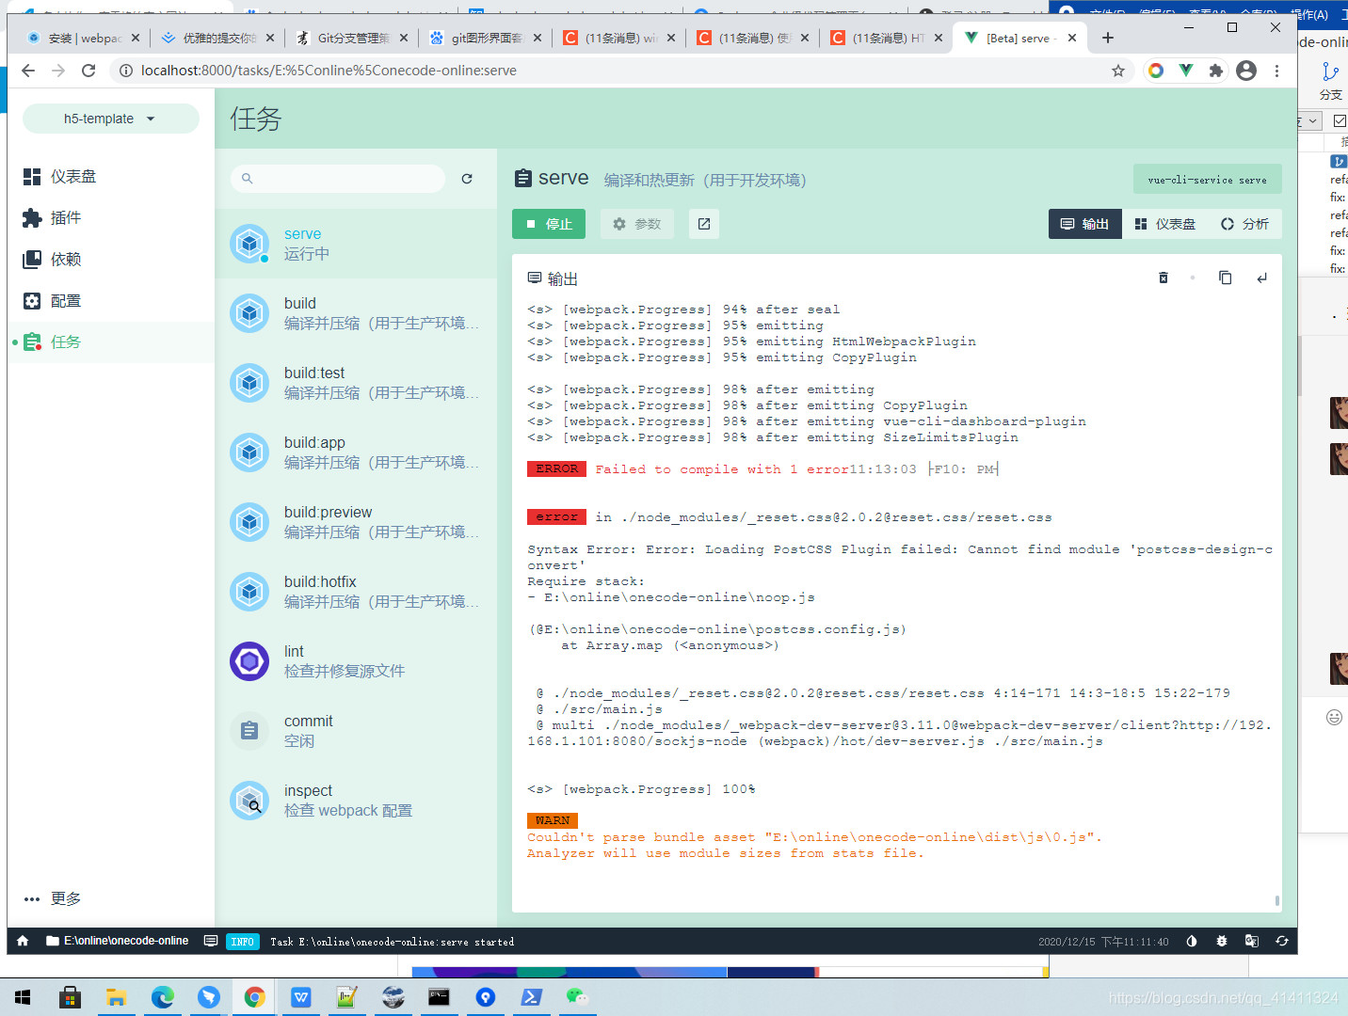The image size is (1348, 1016).
Task: Refresh the task list
Action: pos(467,178)
